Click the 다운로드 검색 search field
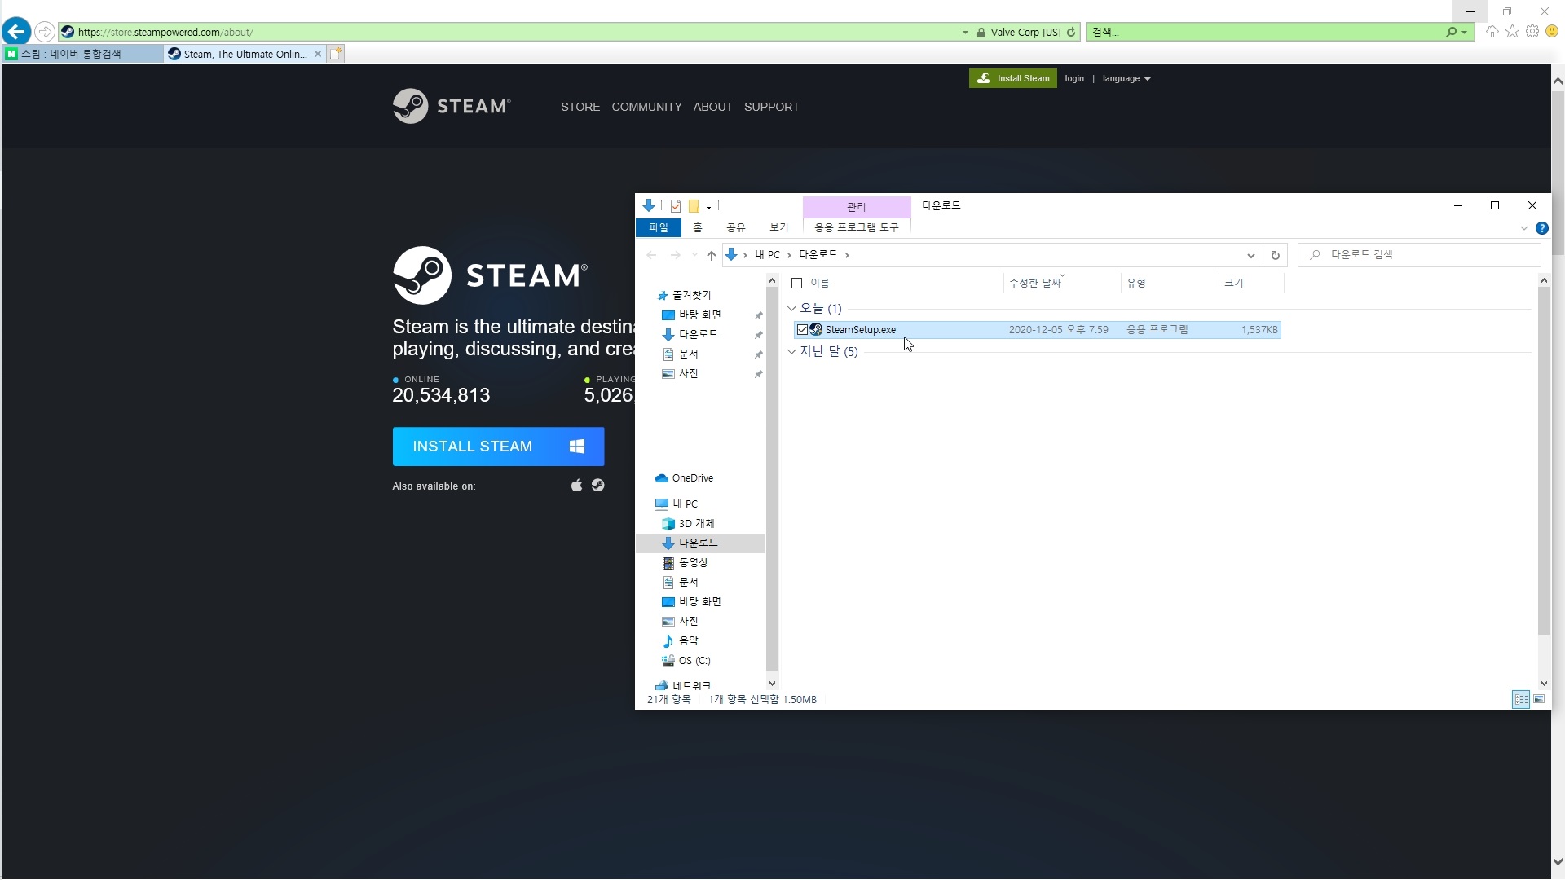This screenshot has width=1565, height=880. [x=1419, y=255]
